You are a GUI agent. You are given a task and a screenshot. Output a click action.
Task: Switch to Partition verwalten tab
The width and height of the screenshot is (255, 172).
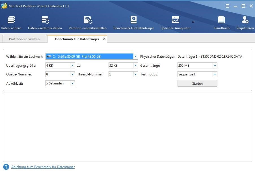24,39
